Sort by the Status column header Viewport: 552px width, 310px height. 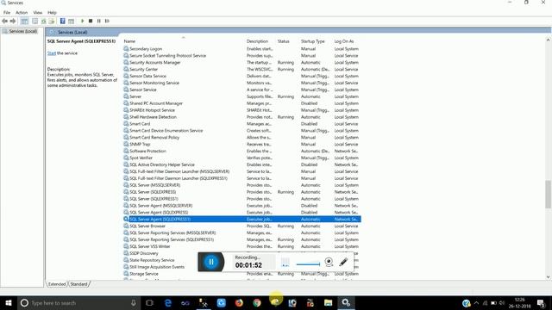[284, 41]
